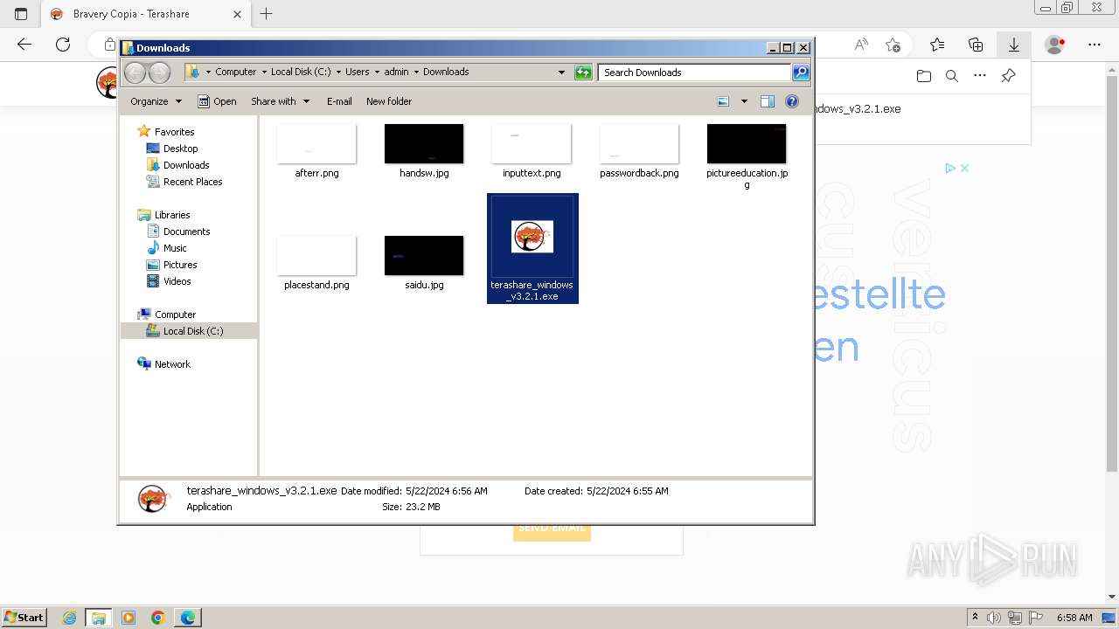
Task: Click the Forward arrow in Explorer window
Action: tap(159, 73)
